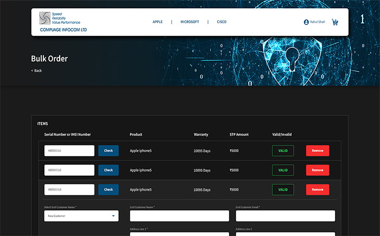Click the STP Amount column header
Viewport: 380px width, 236px height.
pos(239,135)
